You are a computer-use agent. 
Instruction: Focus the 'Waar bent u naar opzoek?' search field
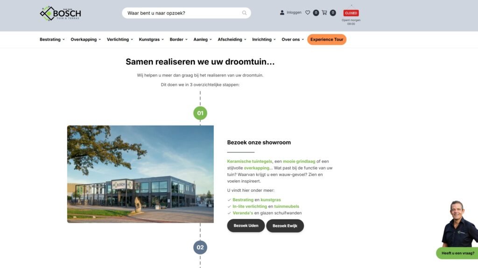tap(186, 13)
